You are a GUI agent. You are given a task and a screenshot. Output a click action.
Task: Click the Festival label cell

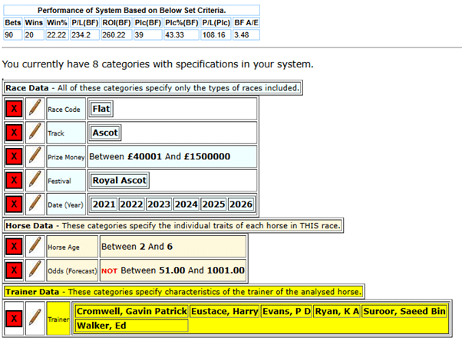click(66, 181)
